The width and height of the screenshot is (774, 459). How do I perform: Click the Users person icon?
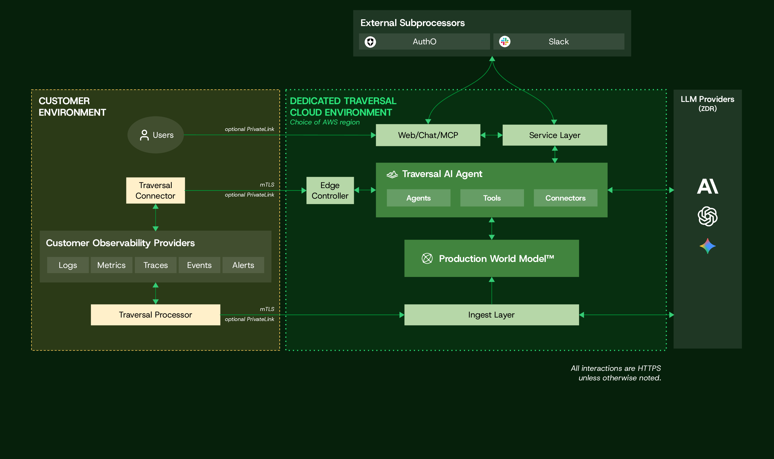[x=144, y=135]
